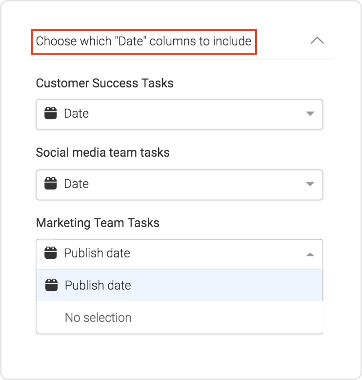The image size is (362, 380).
Task: Select the Social media team tasks "Date" value text
Action: tap(76, 184)
